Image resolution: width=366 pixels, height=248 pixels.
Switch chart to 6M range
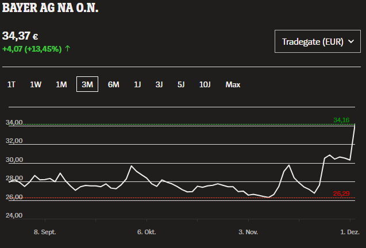click(x=113, y=84)
